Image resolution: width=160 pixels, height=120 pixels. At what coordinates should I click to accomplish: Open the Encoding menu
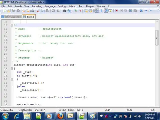(37, 6)
